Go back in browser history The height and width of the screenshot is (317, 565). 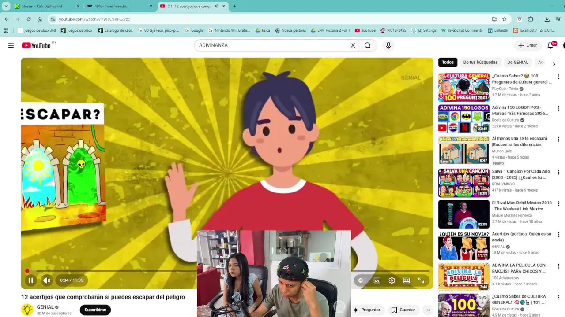point(7,19)
